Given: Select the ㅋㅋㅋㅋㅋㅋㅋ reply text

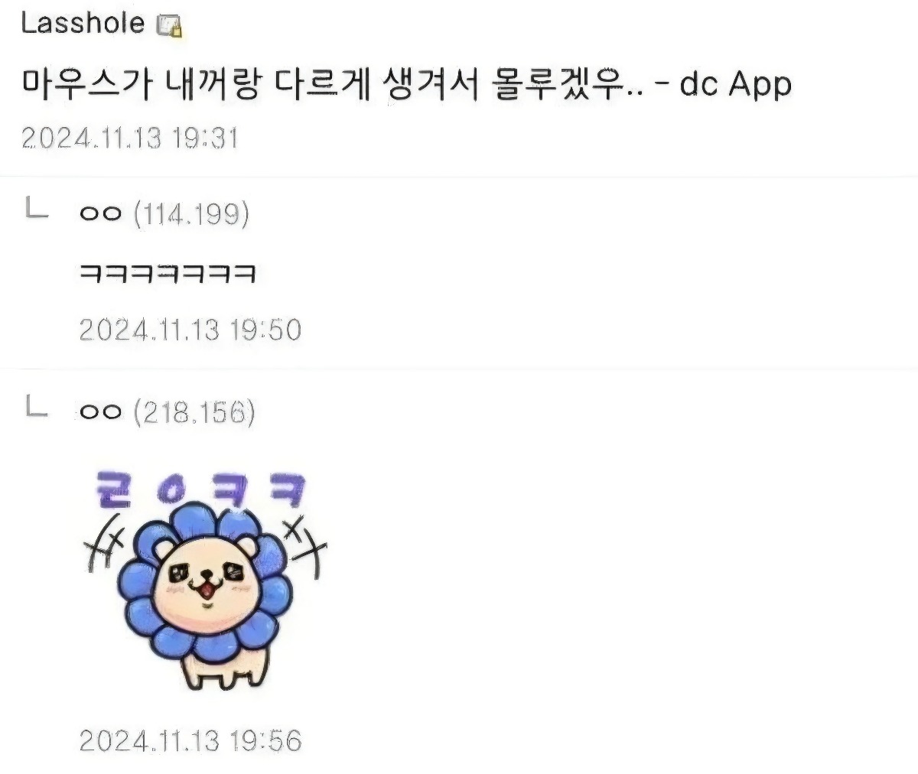Looking at the screenshot, I should coord(168,273).
